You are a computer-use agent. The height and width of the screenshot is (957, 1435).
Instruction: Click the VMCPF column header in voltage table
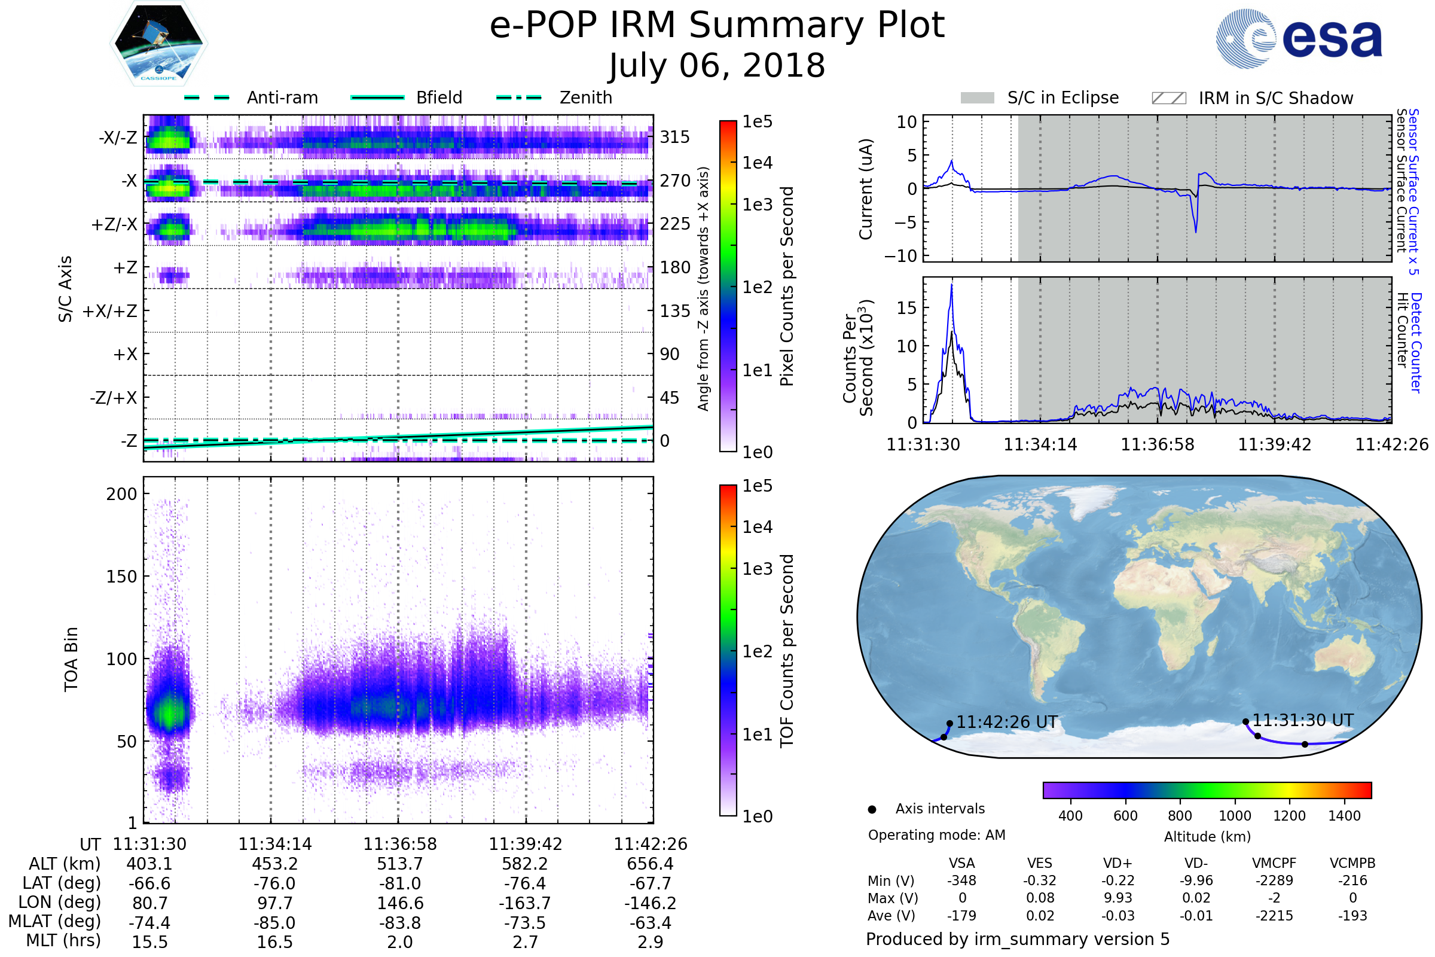point(1274,863)
